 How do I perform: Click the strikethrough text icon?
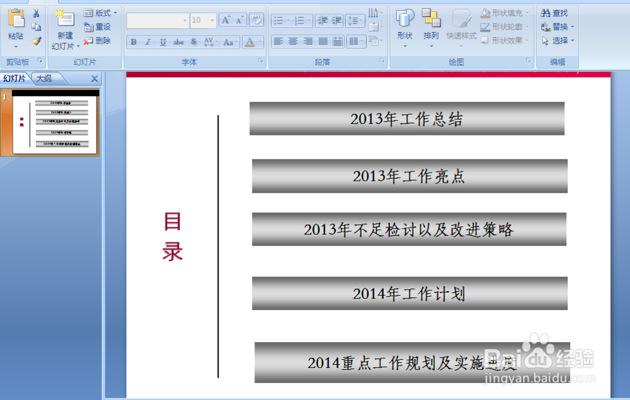178,42
